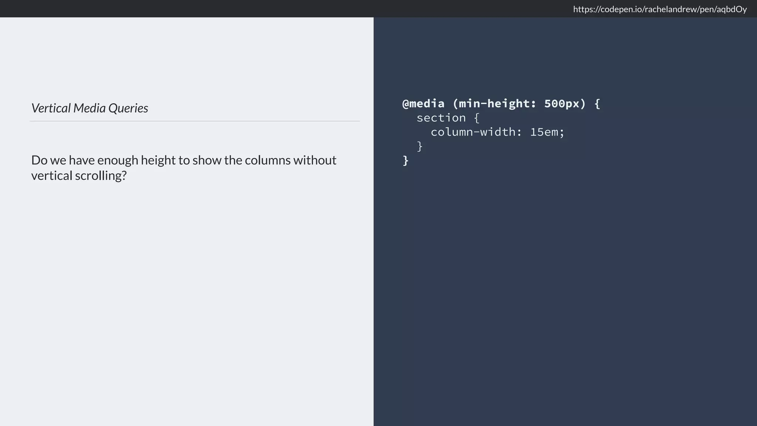
Task: Click the indented closing brace of section
Action: (420, 146)
